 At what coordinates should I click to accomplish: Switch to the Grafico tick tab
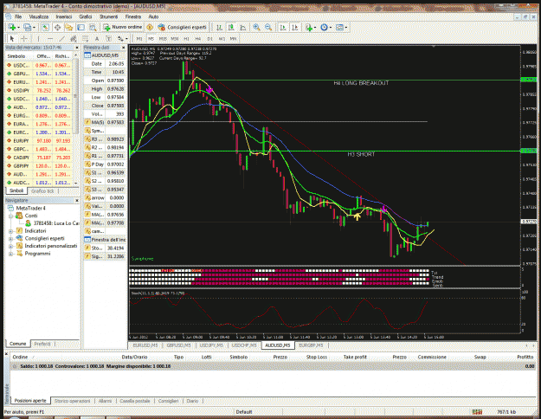click(42, 190)
